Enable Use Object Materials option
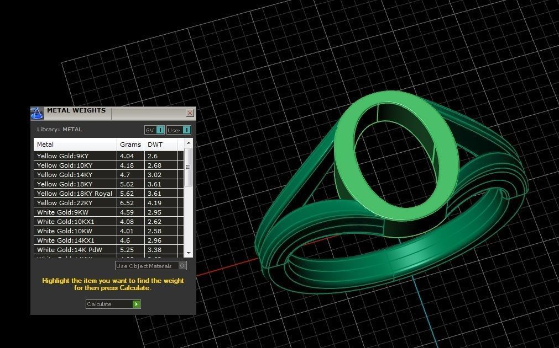The image size is (559, 348). [182, 266]
